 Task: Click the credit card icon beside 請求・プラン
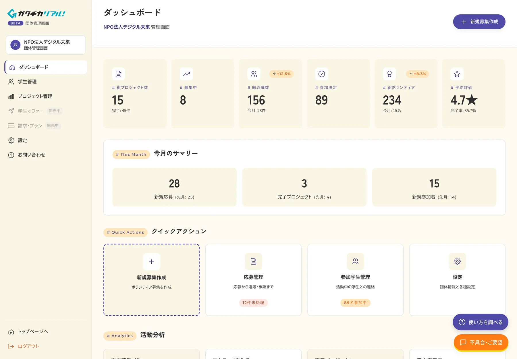point(11,126)
